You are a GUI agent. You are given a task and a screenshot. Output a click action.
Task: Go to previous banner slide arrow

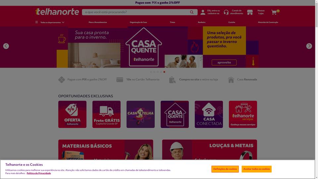[x=6, y=46]
